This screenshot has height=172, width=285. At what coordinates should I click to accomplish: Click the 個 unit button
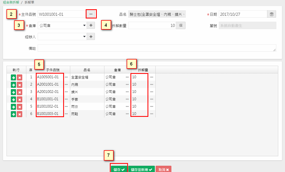pyautogui.click(x=181, y=25)
